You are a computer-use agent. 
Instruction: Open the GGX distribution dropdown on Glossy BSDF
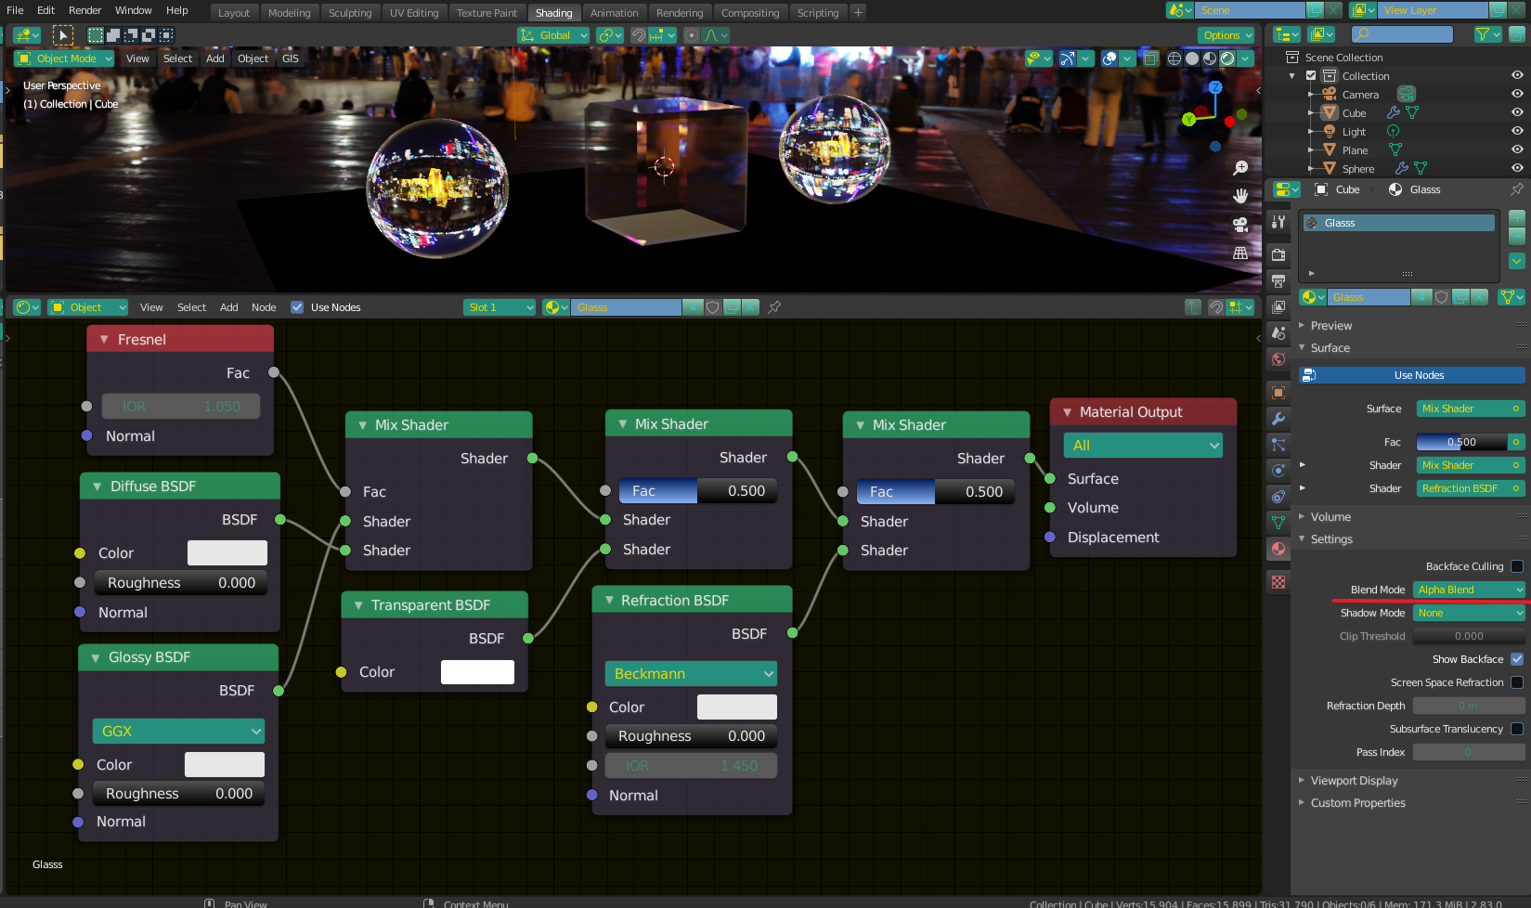coord(178,732)
